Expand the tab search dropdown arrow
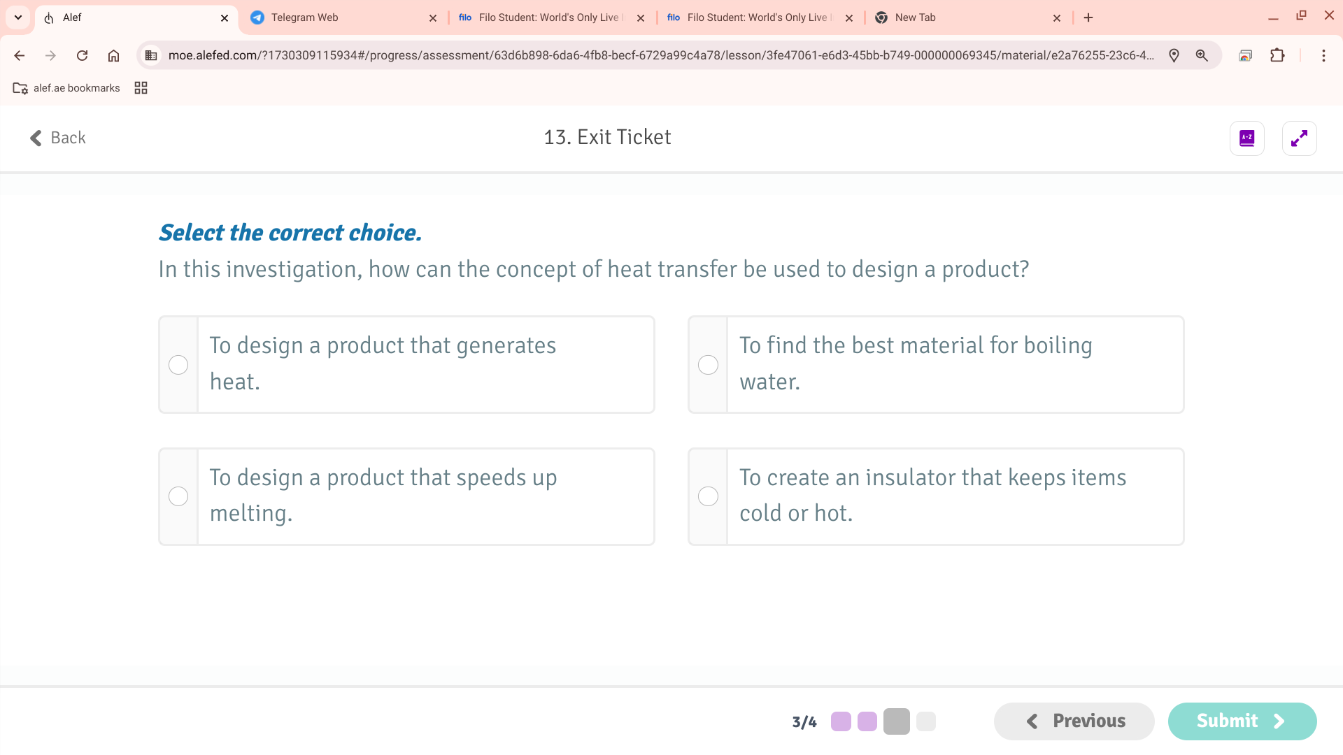This screenshot has width=1343, height=755. [18, 17]
